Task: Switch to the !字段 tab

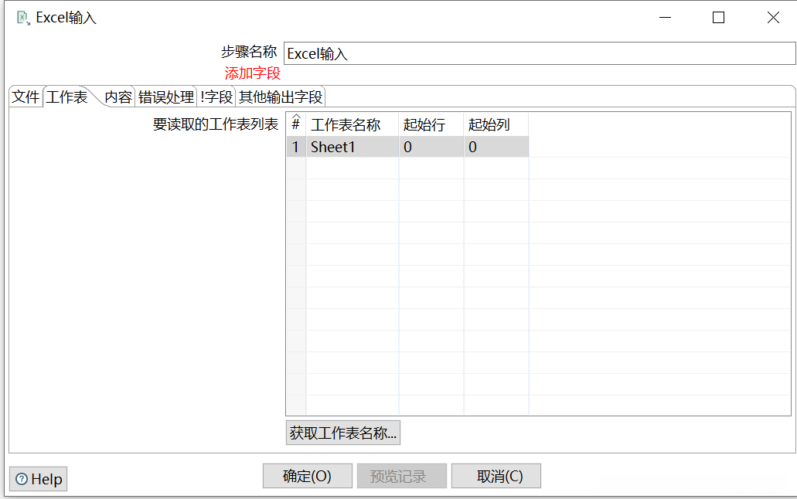Action: (216, 97)
